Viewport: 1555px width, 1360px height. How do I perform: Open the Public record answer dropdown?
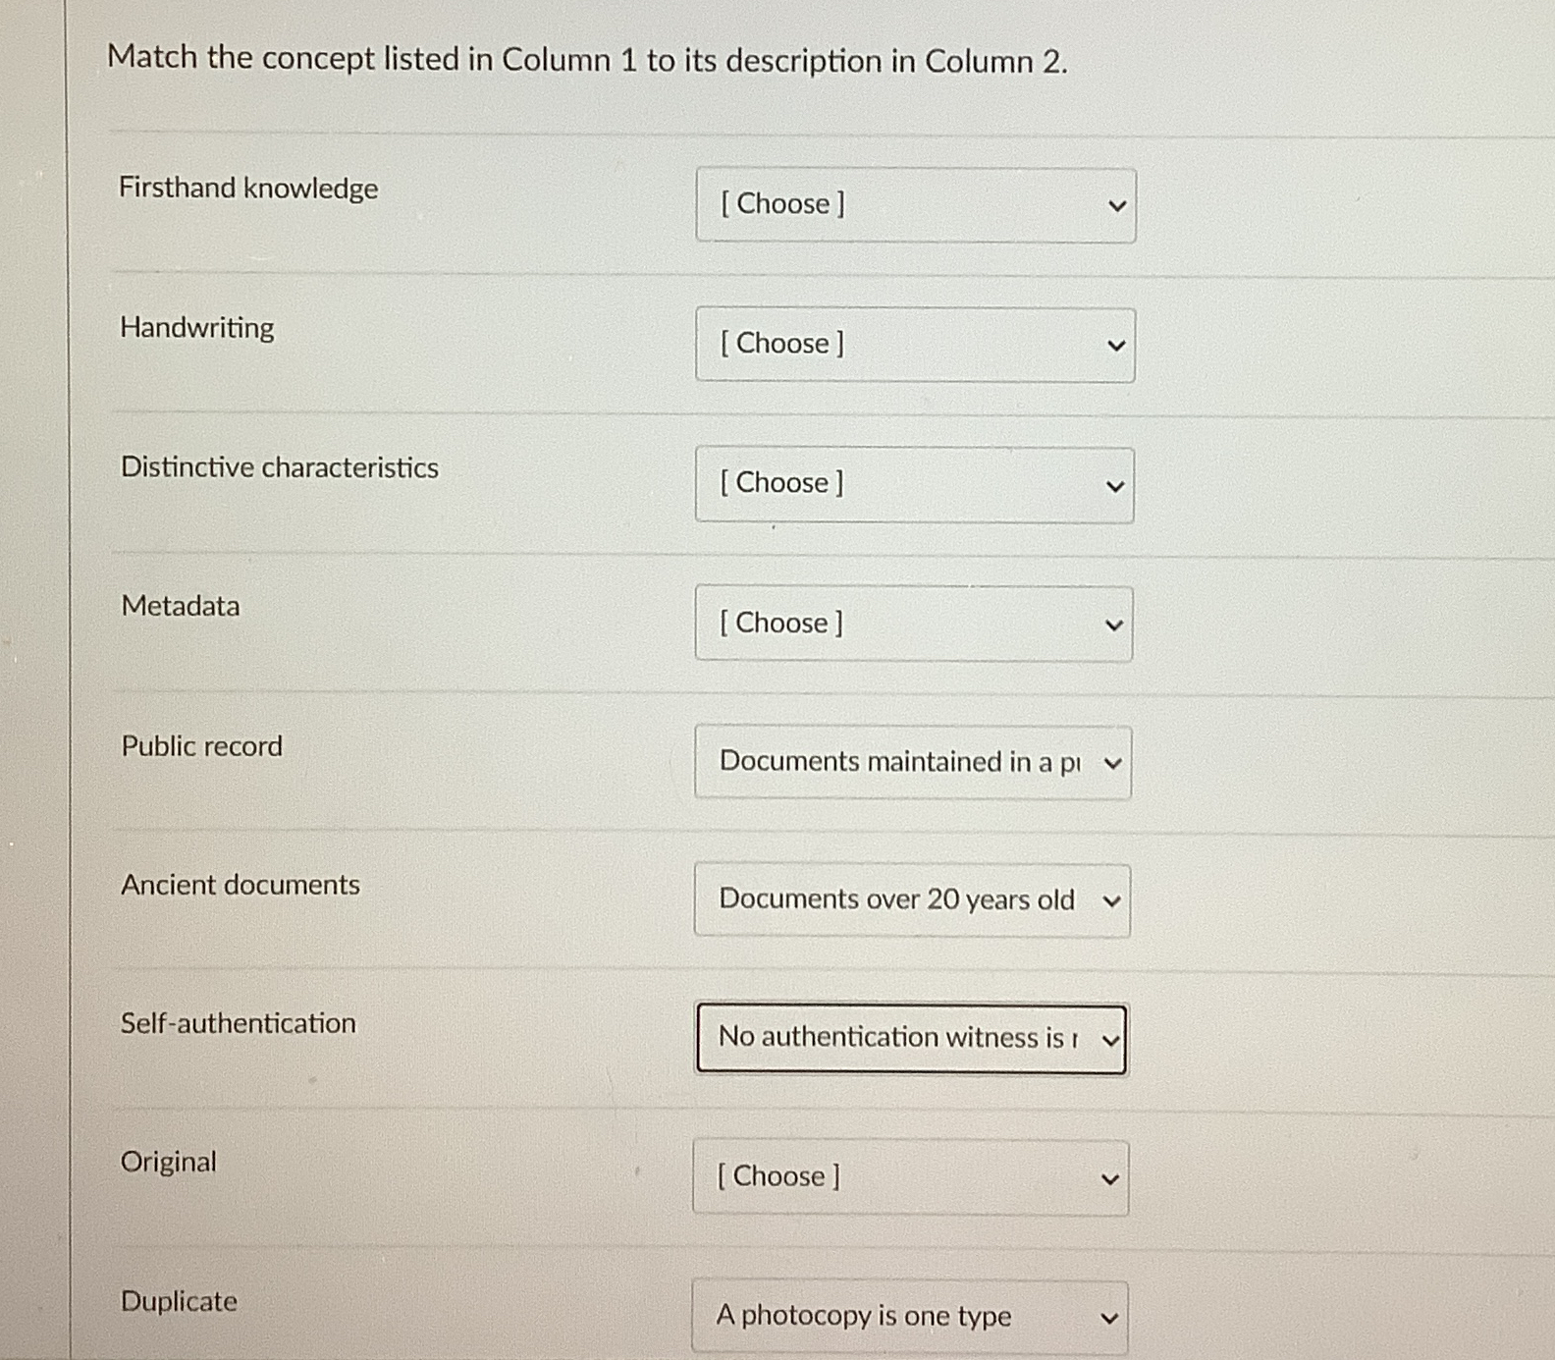pyautogui.click(x=911, y=762)
